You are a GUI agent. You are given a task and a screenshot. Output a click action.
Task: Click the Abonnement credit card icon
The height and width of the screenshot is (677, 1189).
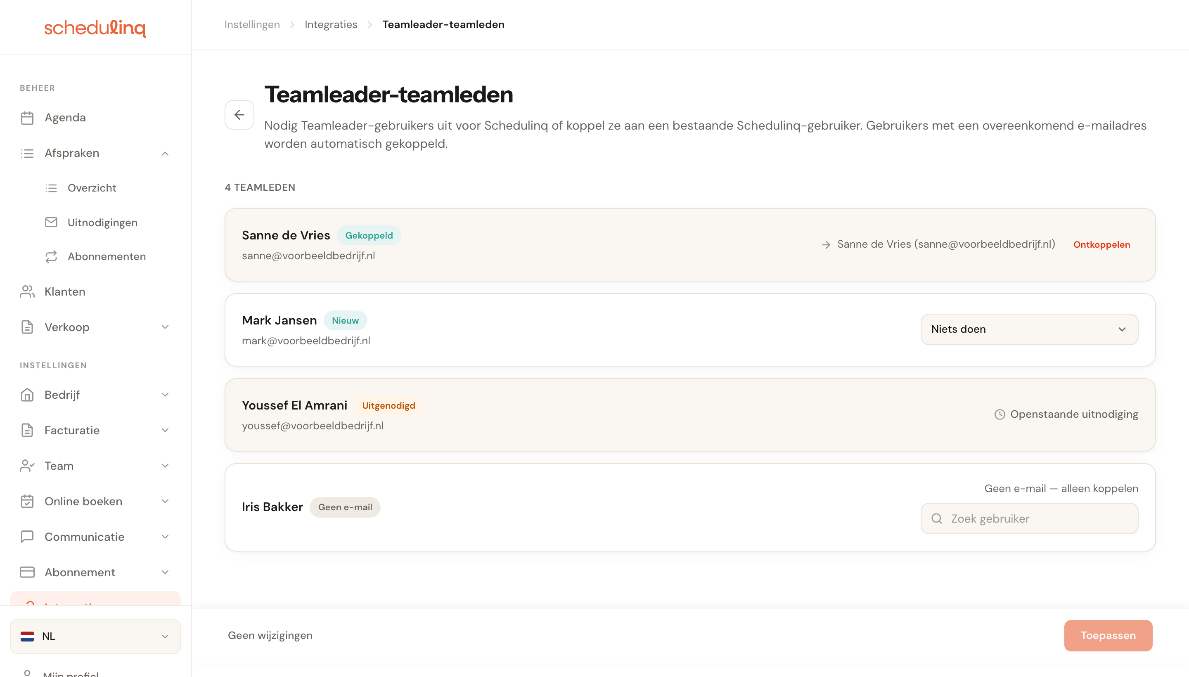27,572
